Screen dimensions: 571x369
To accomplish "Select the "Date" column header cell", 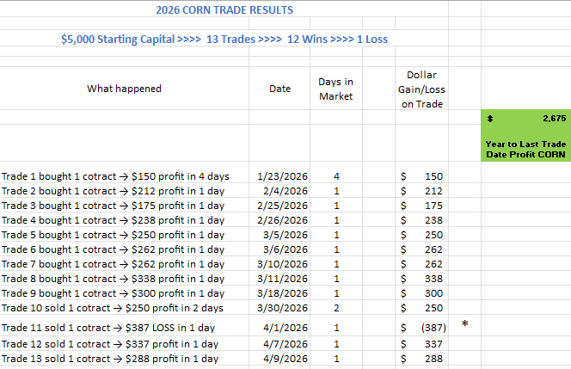I will click(279, 89).
